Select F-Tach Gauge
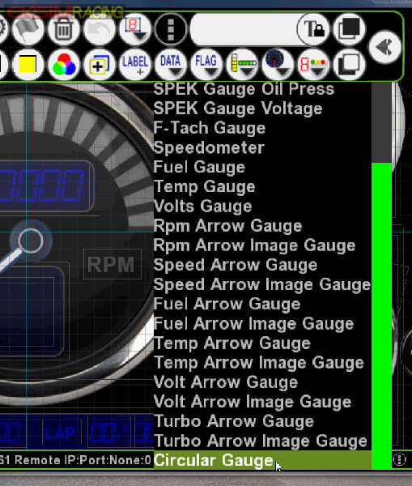This screenshot has height=486, width=412. tap(262, 128)
